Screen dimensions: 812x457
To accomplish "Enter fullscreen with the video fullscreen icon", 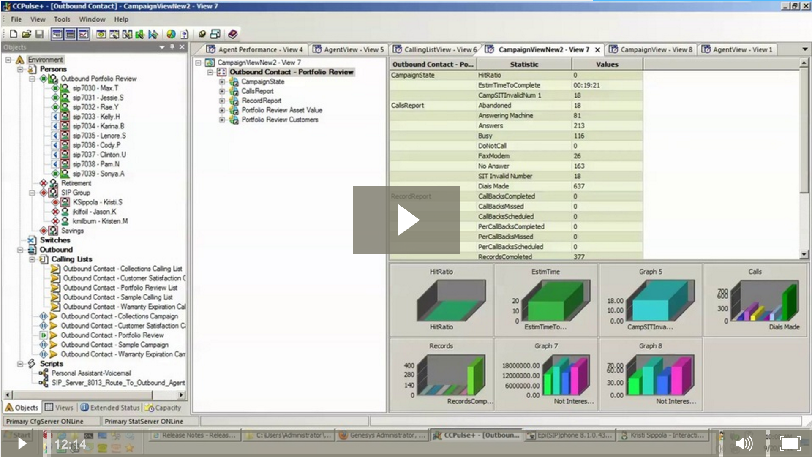I will 790,443.
